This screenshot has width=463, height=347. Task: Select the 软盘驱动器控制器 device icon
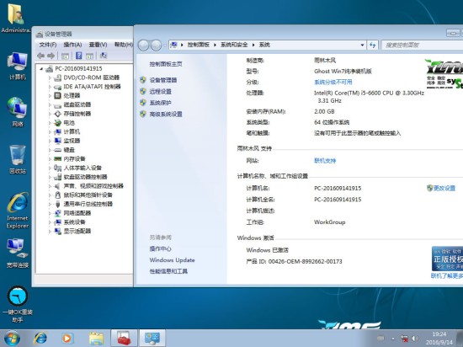57,177
